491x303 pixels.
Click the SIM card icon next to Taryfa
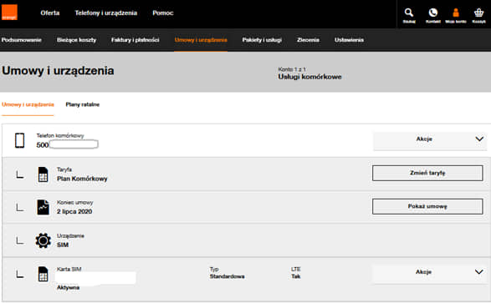point(43,174)
